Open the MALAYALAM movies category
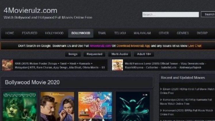This screenshot has height=121, width=215. pyautogui.click(x=142, y=33)
